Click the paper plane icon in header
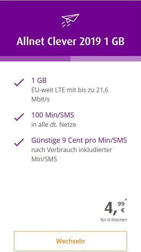The image size is (141, 252). point(70,20)
